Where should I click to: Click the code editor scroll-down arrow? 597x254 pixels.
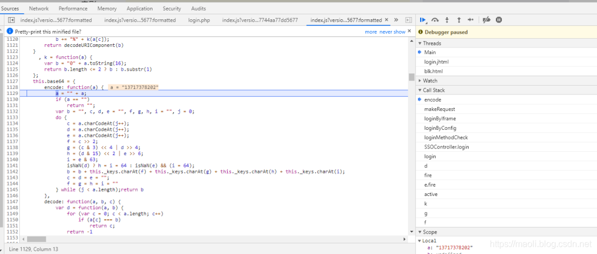pyautogui.click(x=411, y=231)
